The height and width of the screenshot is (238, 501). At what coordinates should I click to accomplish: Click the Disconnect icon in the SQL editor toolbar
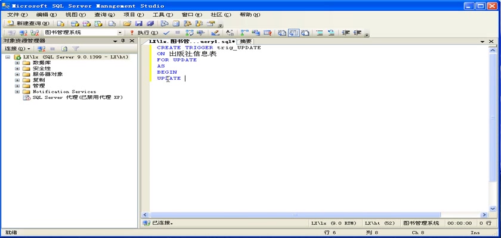coord(23,33)
